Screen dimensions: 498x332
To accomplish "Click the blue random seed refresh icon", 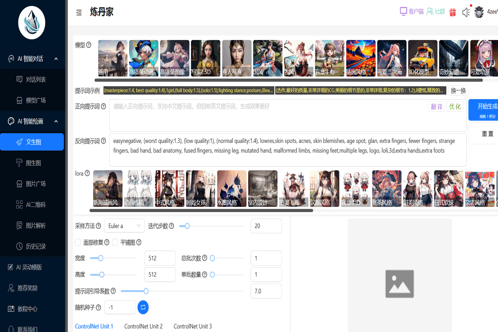I will coord(142,307).
